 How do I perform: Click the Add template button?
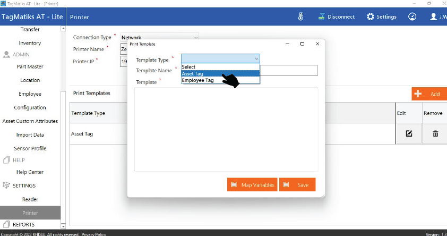(x=429, y=94)
